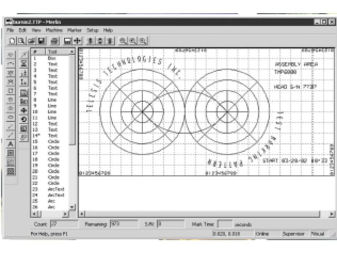Select row 14* 'Text' in tool list
Viewport: 337px width, 253px height.
(x=51, y=135)
